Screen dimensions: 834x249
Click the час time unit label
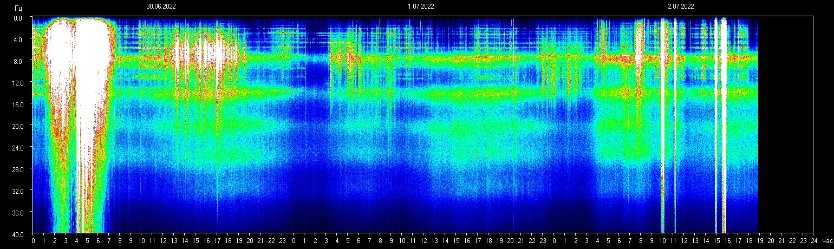pos(826,241)
